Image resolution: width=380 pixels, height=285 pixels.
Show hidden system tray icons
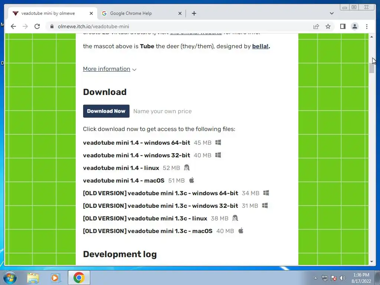tap(315, 278)
